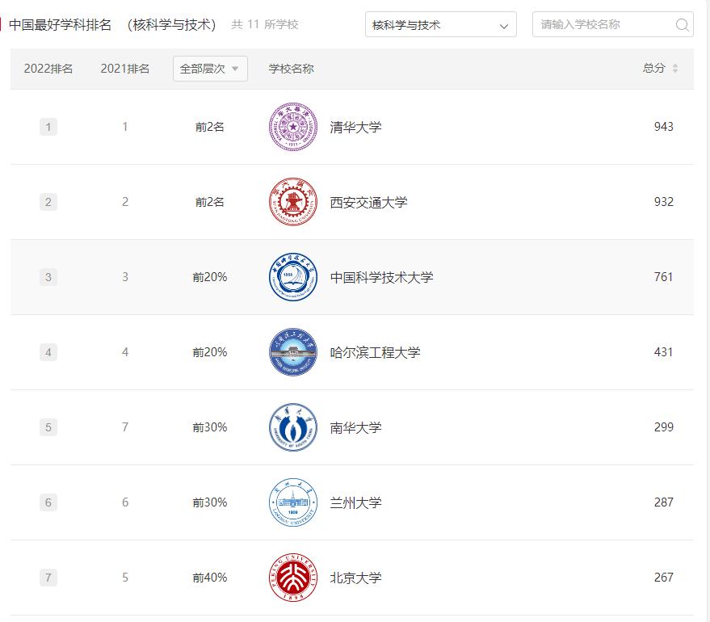Click the rank badge 1 beside Tsinghua
710x622 pixels.
coord(48,126)
